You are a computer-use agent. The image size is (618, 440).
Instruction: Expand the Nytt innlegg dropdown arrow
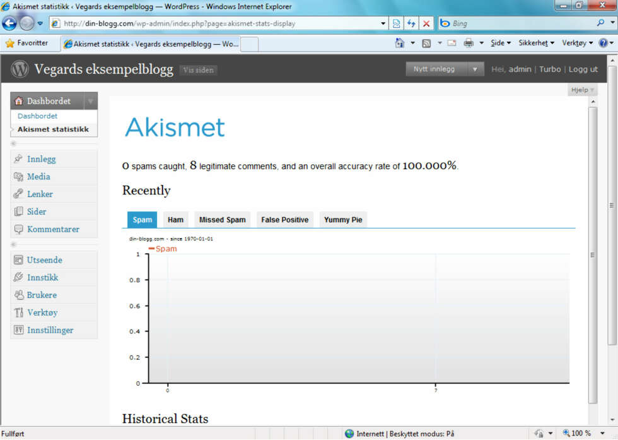[475, 69]
